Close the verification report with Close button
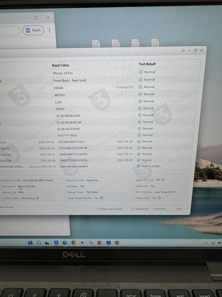Image resolution: width=222 pixels, height=297 pixels. pyautogui.click(x=179, y=209)
